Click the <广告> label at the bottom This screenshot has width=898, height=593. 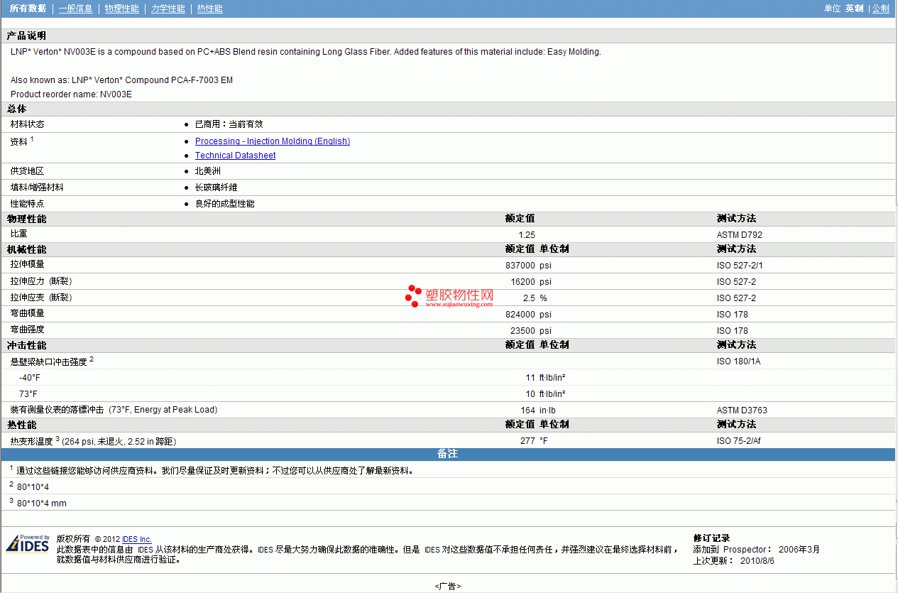[x=448, y=586]
